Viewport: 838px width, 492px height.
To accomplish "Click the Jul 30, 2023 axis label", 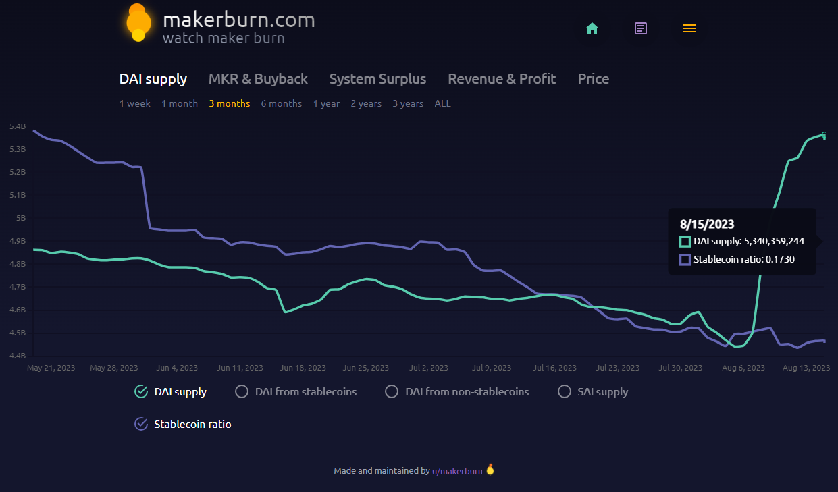I will 681,368.
